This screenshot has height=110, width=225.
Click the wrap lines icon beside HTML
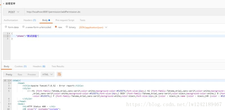pos(59,74)
